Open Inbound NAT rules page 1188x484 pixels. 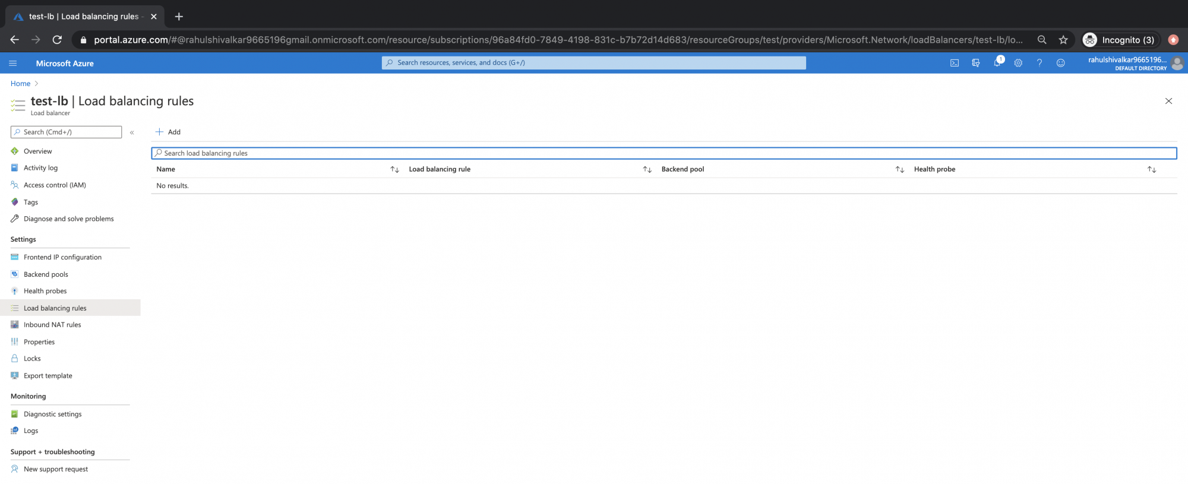[52, 325]
